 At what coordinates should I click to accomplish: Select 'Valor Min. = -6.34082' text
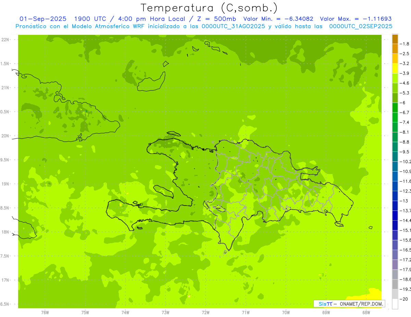[x=278, y=19]
